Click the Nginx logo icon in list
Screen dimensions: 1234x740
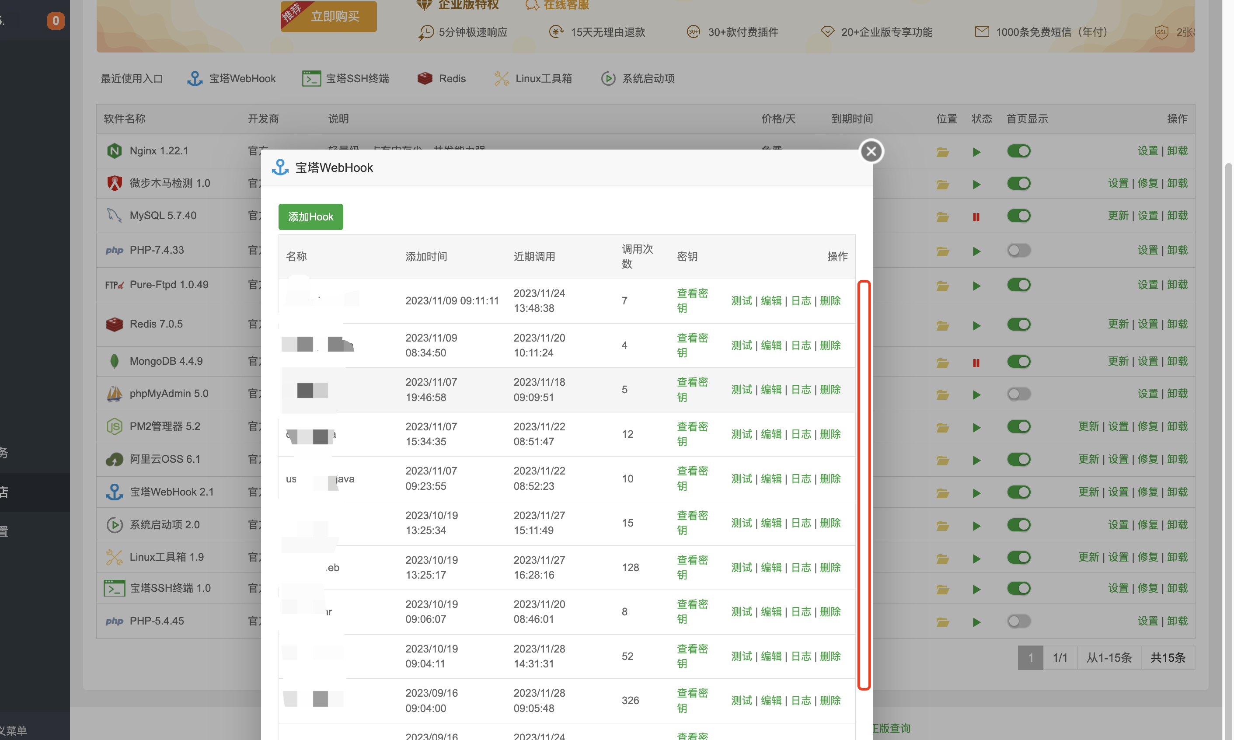click(114, 150)
